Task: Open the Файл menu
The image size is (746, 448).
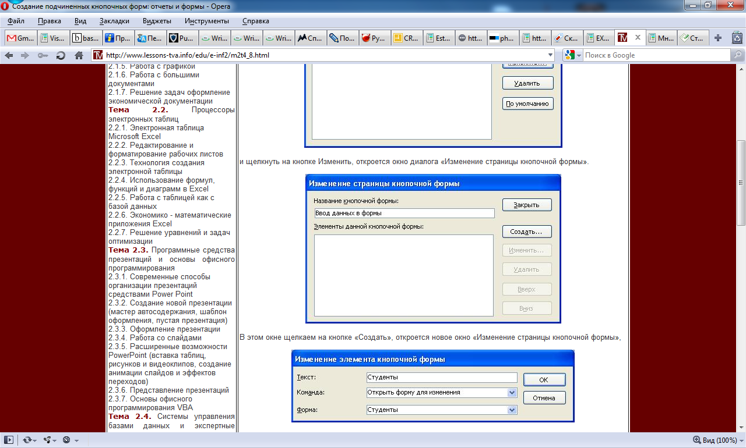Action: [x=16, y=21]
